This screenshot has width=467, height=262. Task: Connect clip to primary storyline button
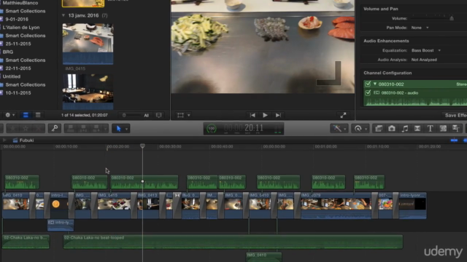click(x=71, y=128)
